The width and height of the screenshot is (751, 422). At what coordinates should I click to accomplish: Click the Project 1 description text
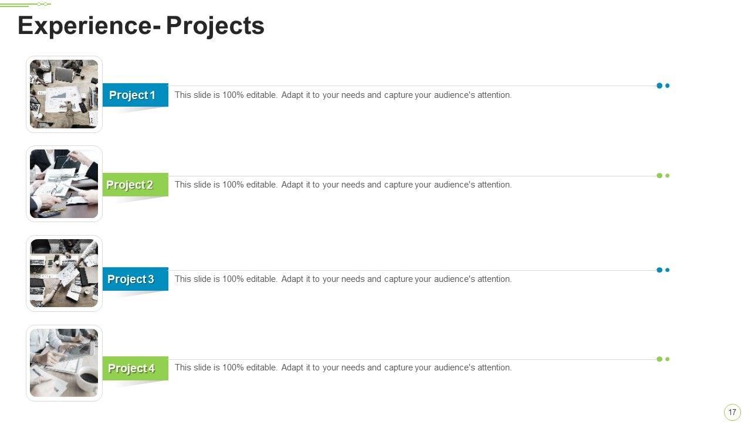coord(343,95)
